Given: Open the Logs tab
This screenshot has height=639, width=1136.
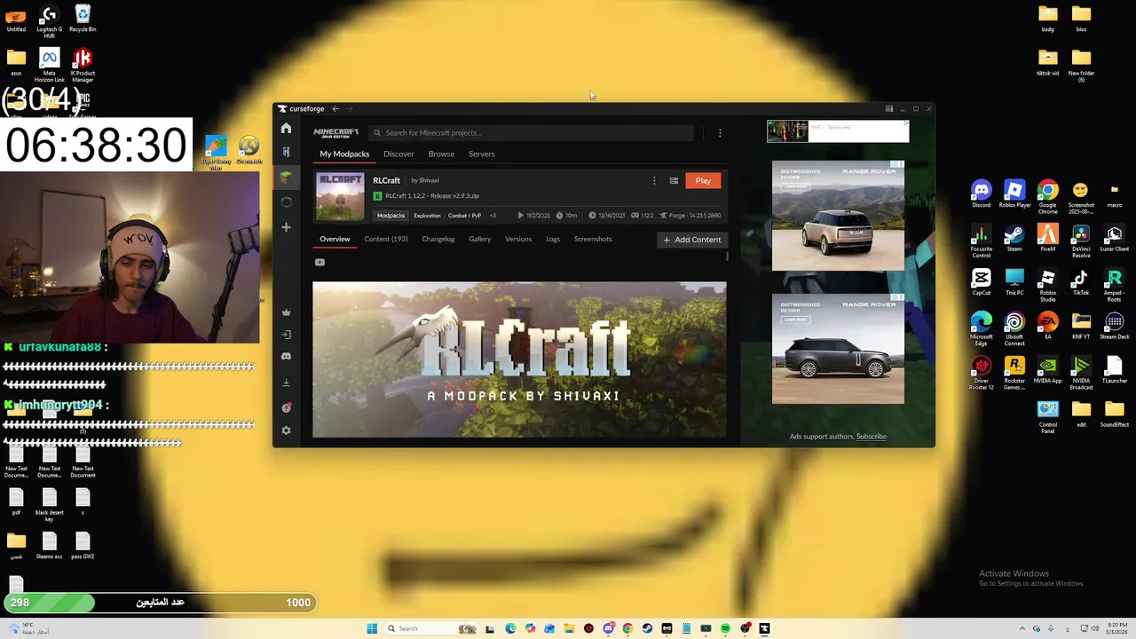Looking at the screenshot, I should click(x=553, y=239).
